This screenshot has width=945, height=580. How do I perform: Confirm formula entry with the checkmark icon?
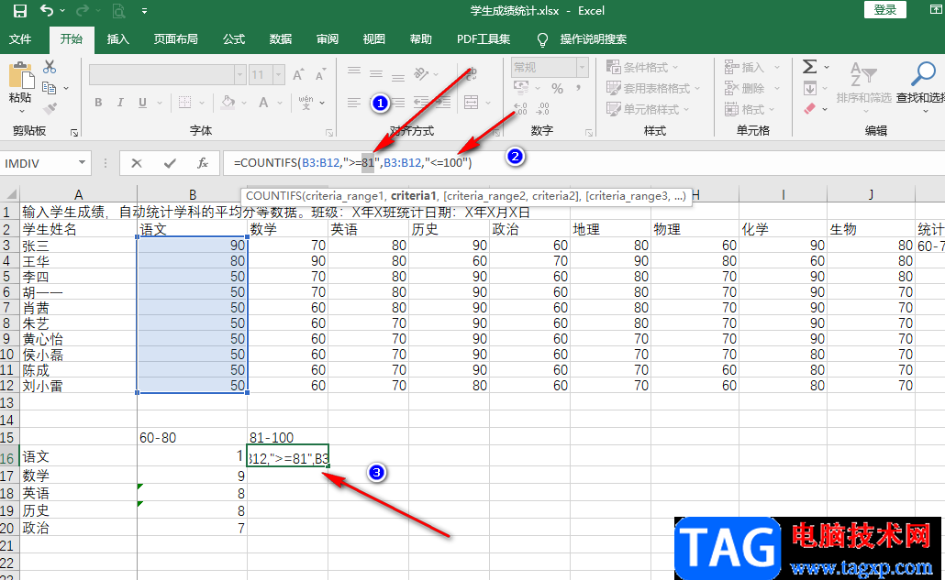pyautogui.click(x=170, y=163)
